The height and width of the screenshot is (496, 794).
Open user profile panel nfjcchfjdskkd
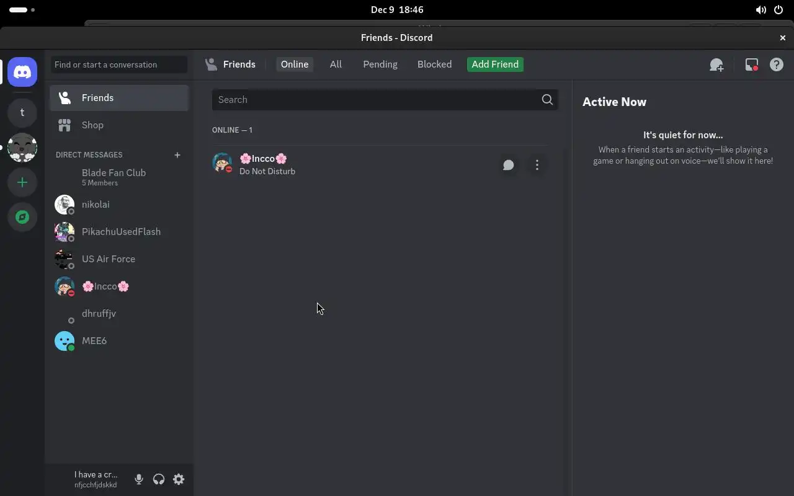click(x=88, y=479)
